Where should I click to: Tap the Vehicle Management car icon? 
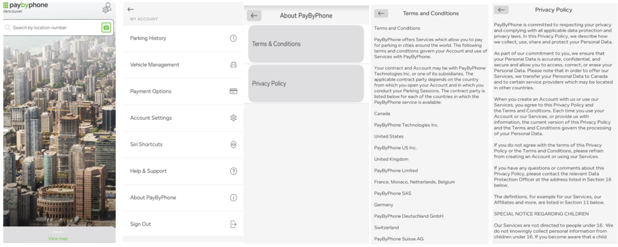[x=234, y=65]
